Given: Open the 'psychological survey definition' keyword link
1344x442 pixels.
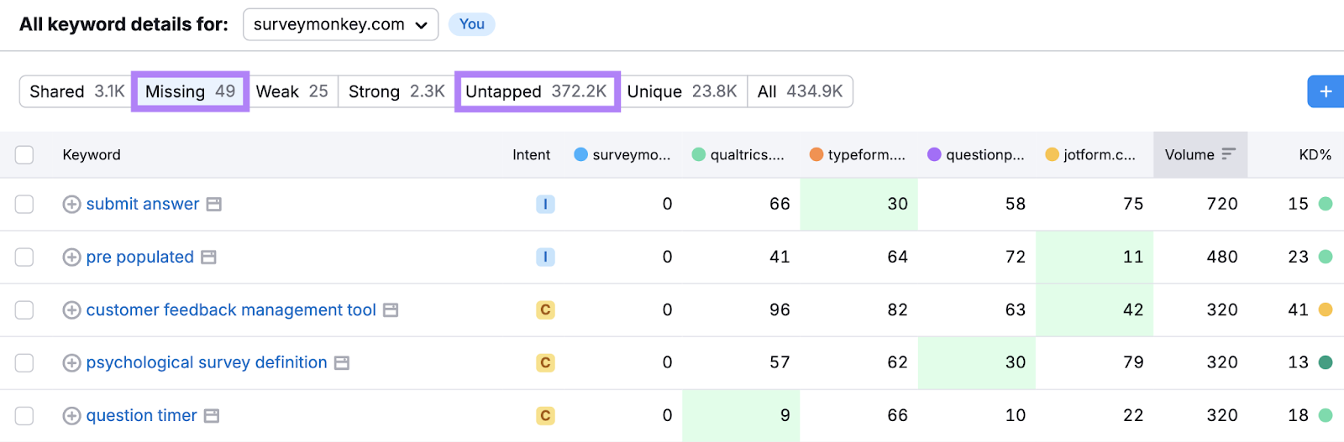Looking at the screenshot, I should point(207,363).
